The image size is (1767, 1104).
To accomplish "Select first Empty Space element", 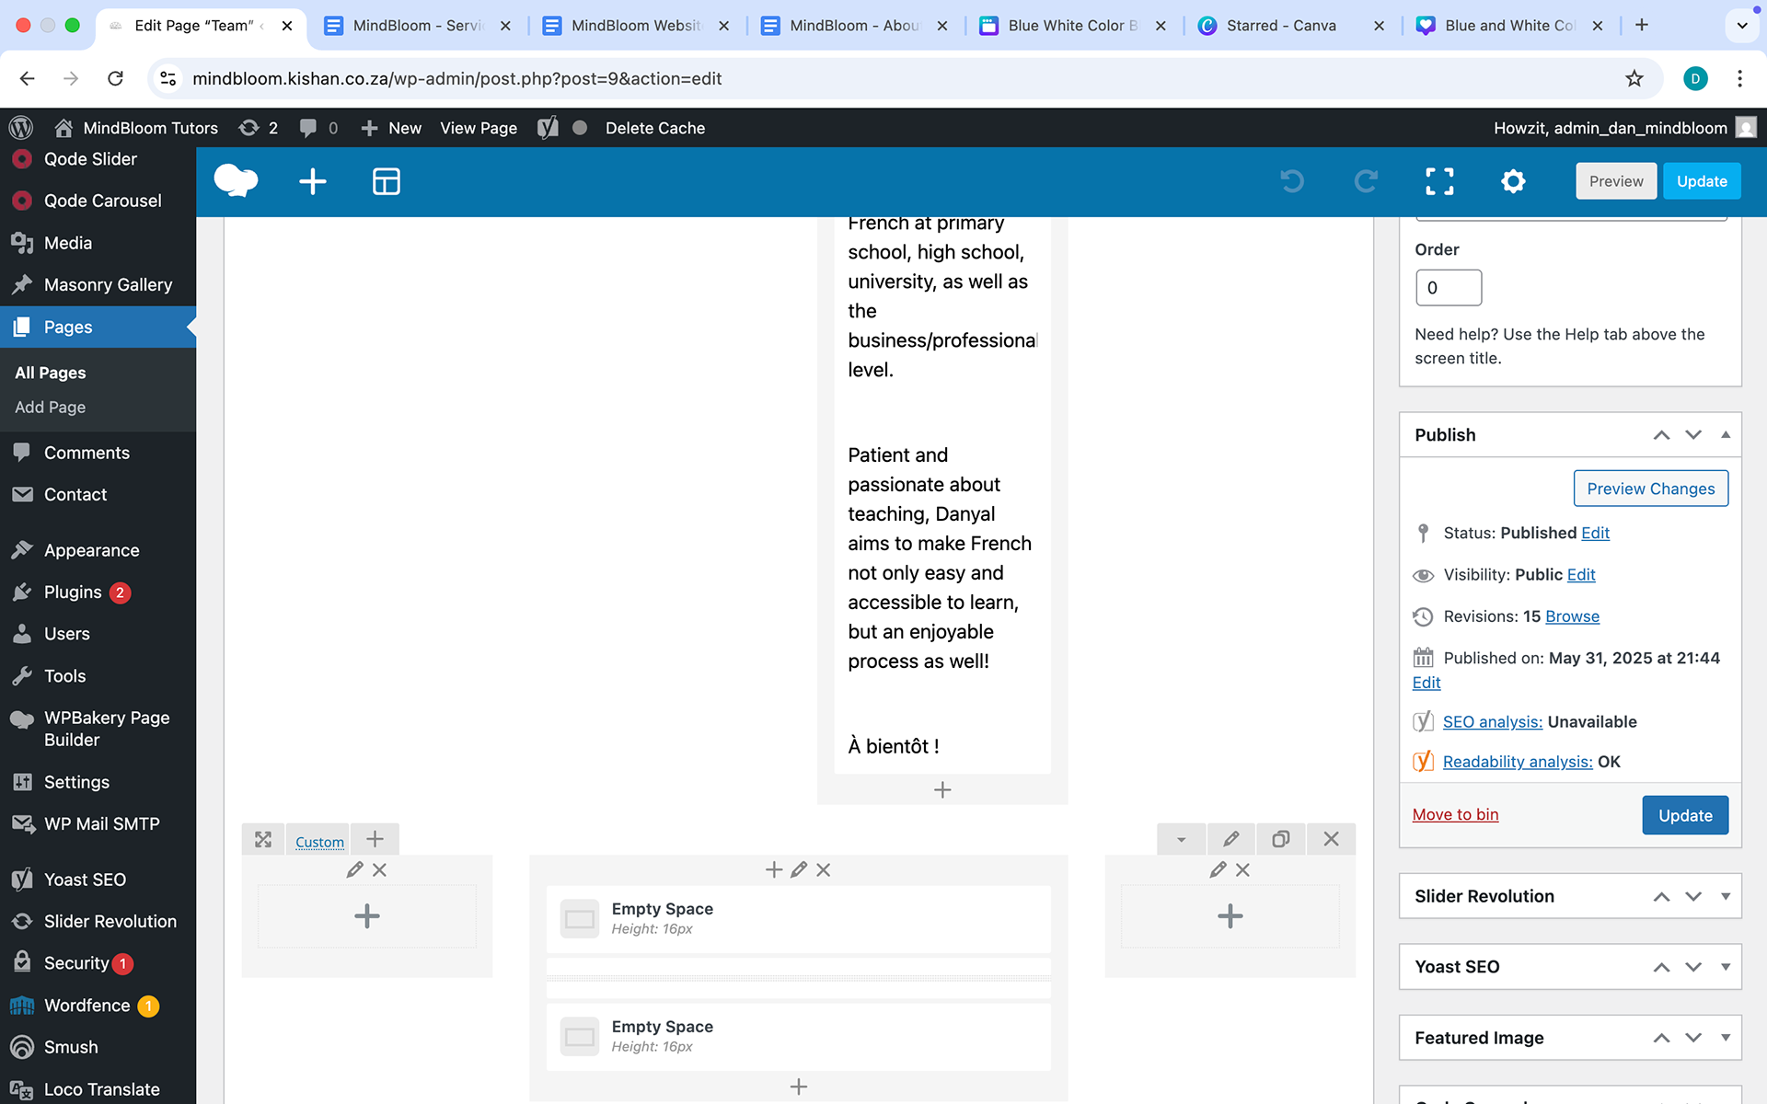I will coord(798,918).
